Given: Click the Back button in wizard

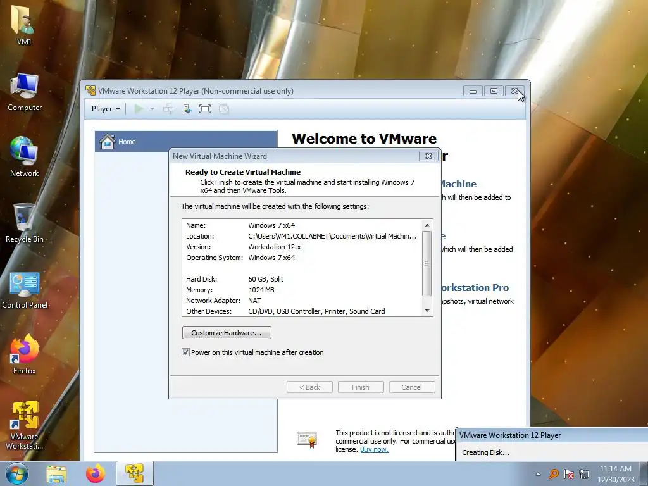Looking at the screenshot, I should pyautogui.click(x=309, y=387).
